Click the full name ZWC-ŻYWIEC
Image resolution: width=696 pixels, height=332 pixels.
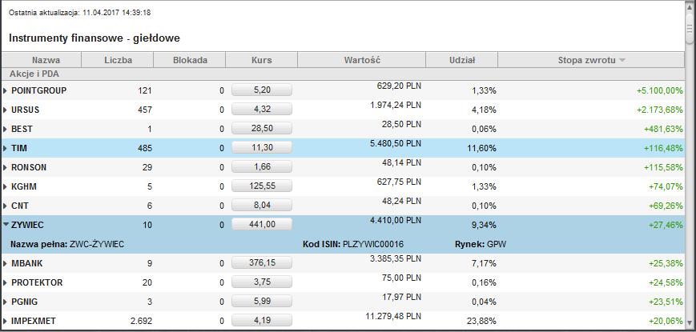[97, 244]
